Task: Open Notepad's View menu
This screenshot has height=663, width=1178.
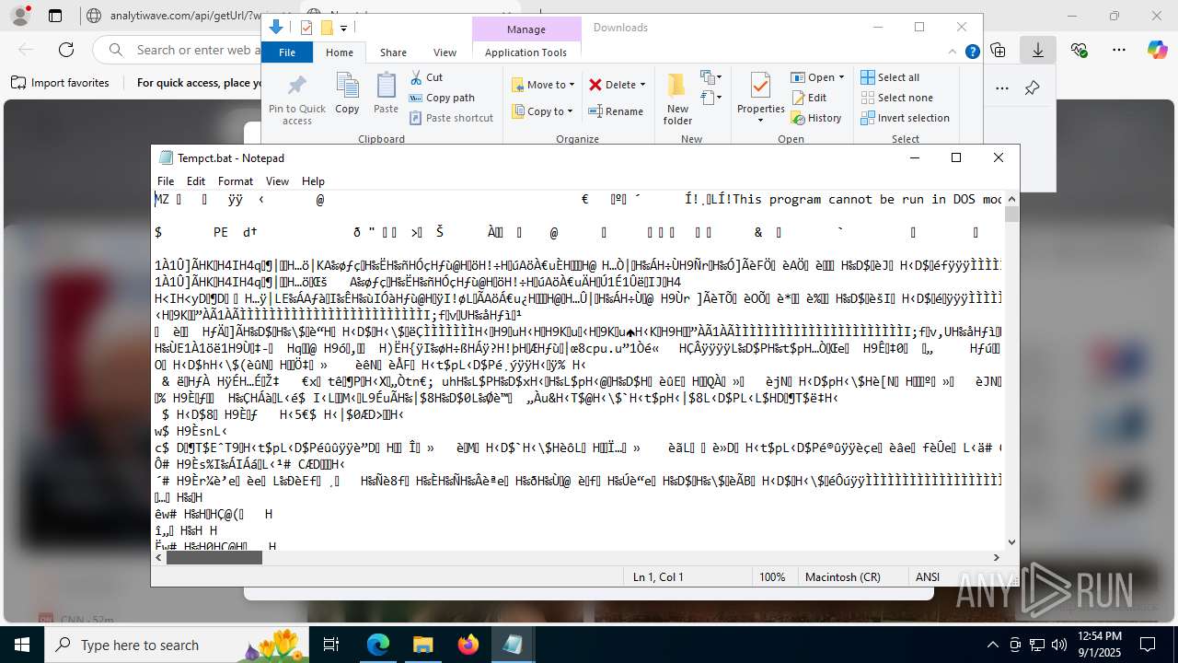Action: tap(277, 181)
